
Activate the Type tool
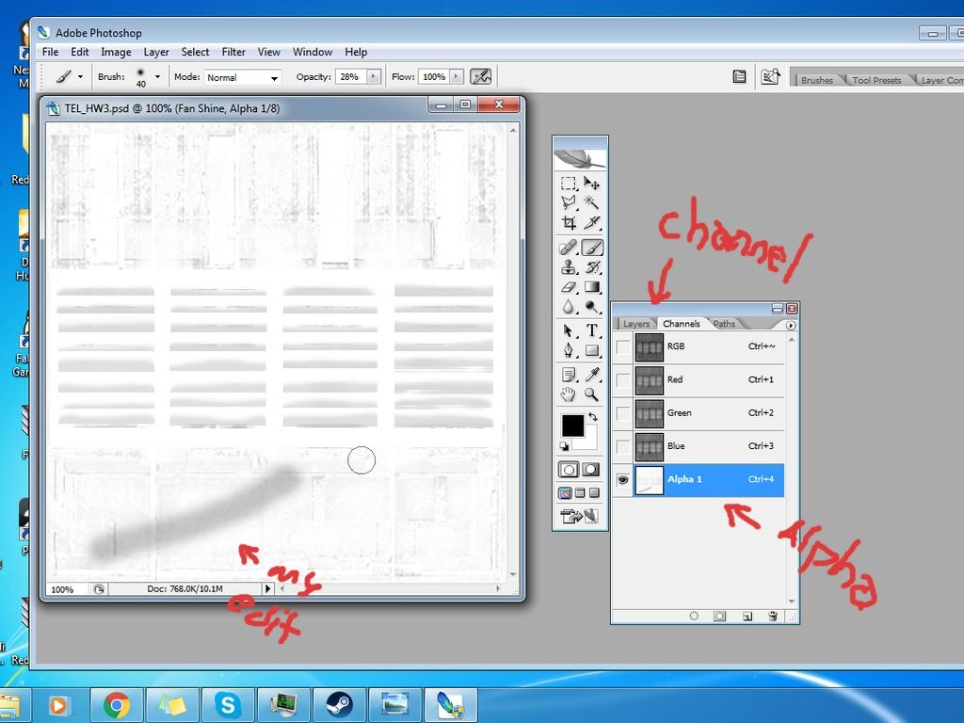[x=592, y=330]
